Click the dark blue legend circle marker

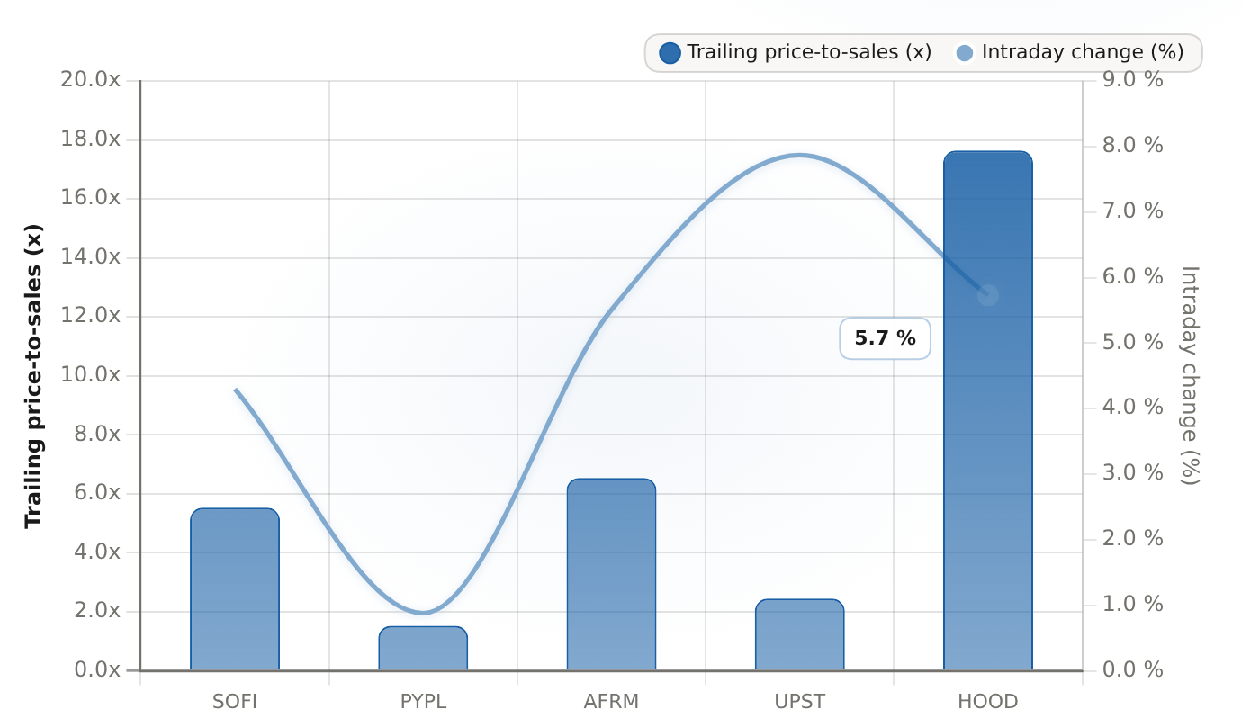[670, 52]
